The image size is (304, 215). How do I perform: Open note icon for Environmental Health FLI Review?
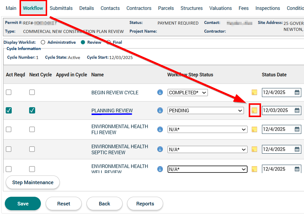[254, 129]
